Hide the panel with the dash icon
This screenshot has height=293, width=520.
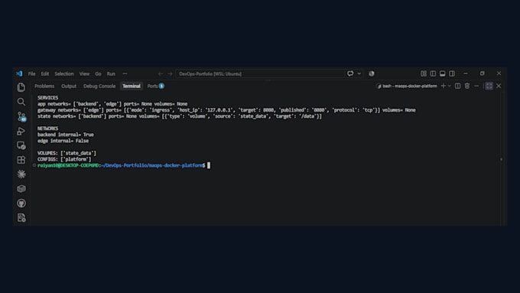tap(476, 86)
